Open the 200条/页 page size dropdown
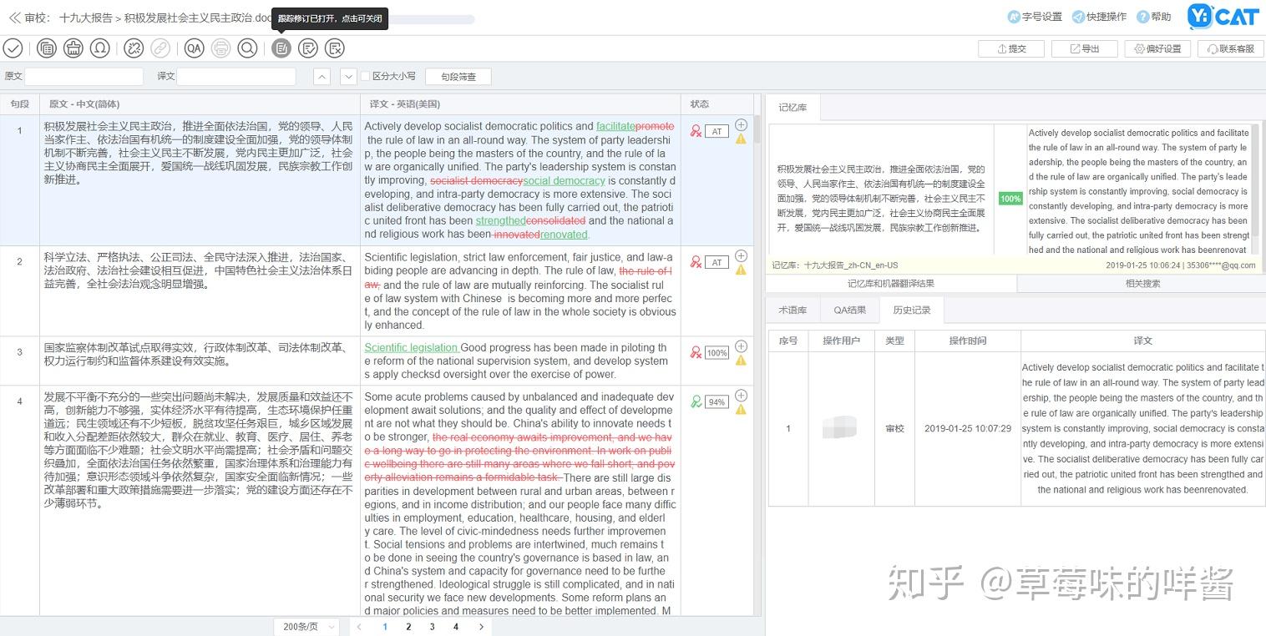Image resolution: width=1266 pixels, height=636 pixels. click(306, 626)
